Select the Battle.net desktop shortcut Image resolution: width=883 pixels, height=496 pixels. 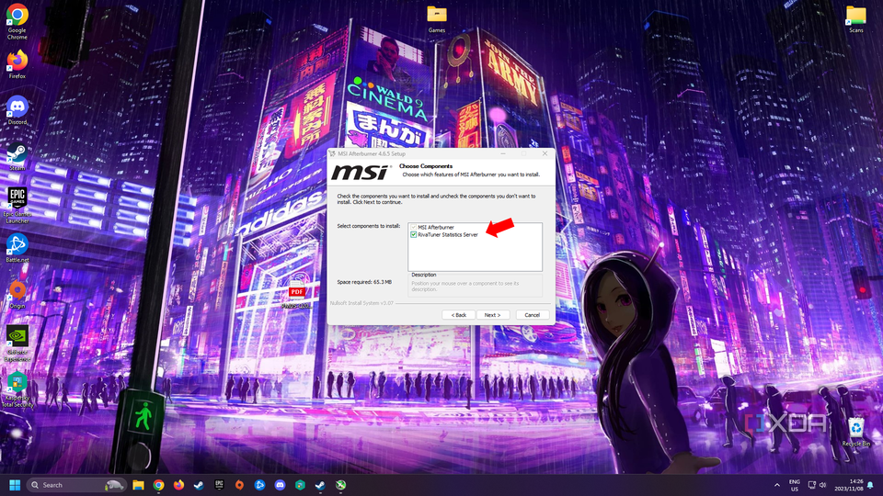pos(17,248)
